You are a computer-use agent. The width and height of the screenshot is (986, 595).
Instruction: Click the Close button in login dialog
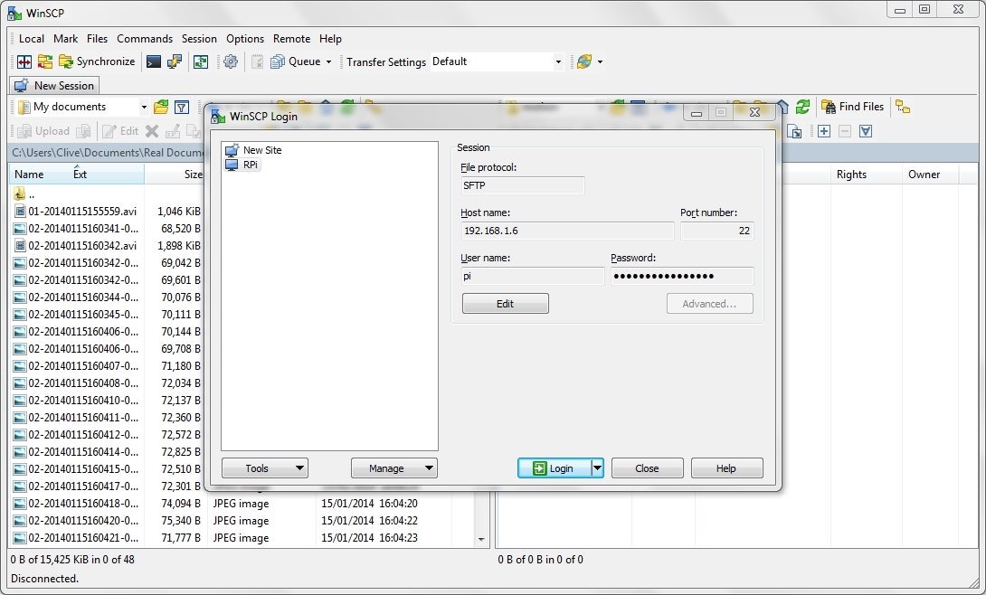click(647, 468)
